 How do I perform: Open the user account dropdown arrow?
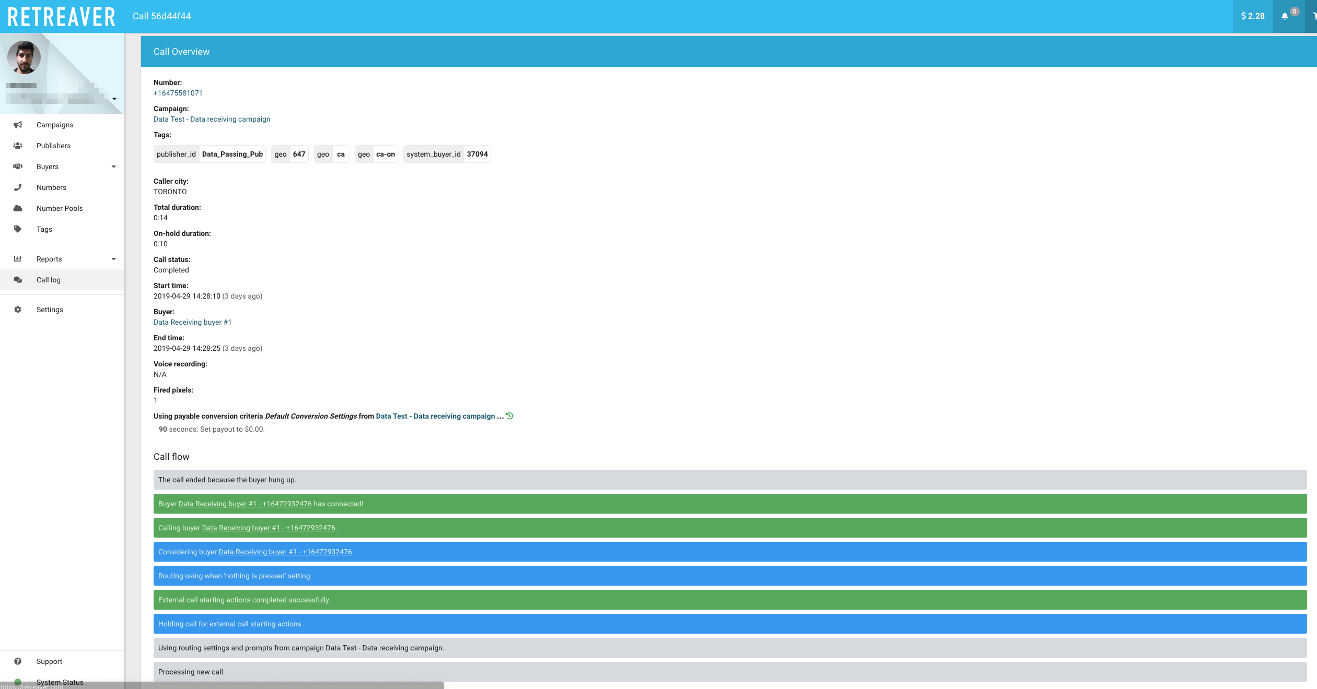click(114, 99)
